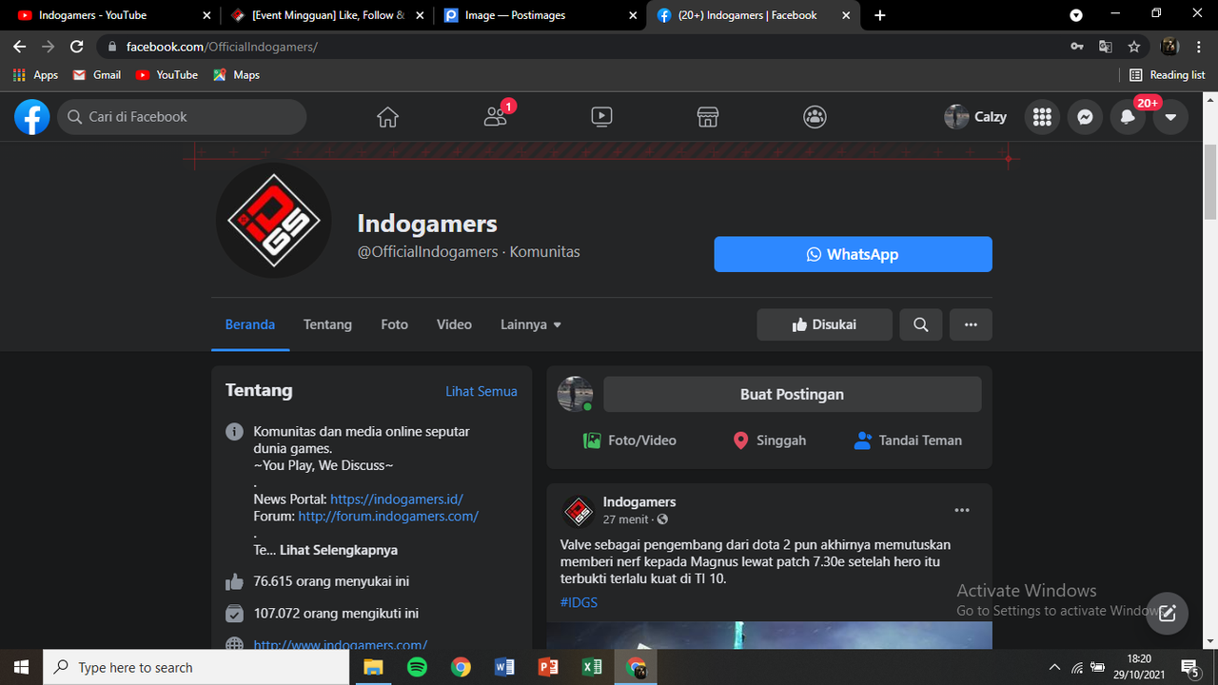The height and width of the screenshot is (685, 1218).
Task: Switch to the Foto tab
Action: point(394,324)
